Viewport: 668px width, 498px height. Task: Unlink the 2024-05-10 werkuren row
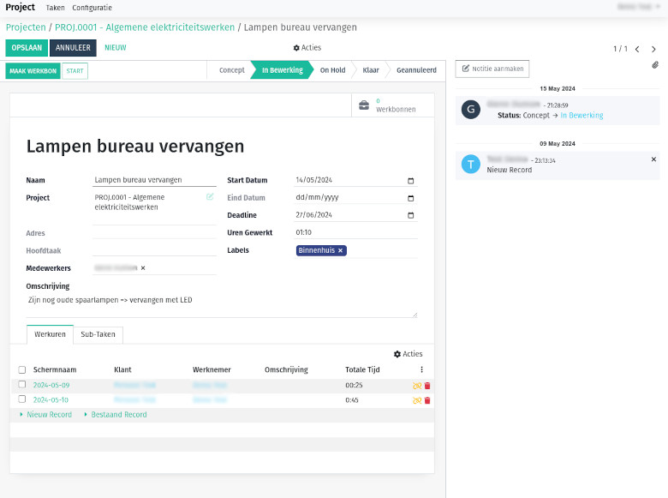pyautogui.click(x=417, y=401)
